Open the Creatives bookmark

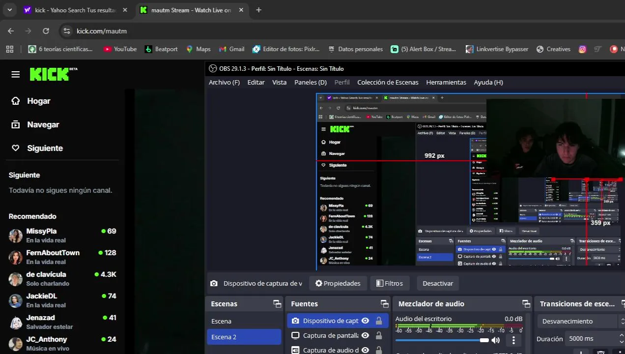[x=553, y=49]
